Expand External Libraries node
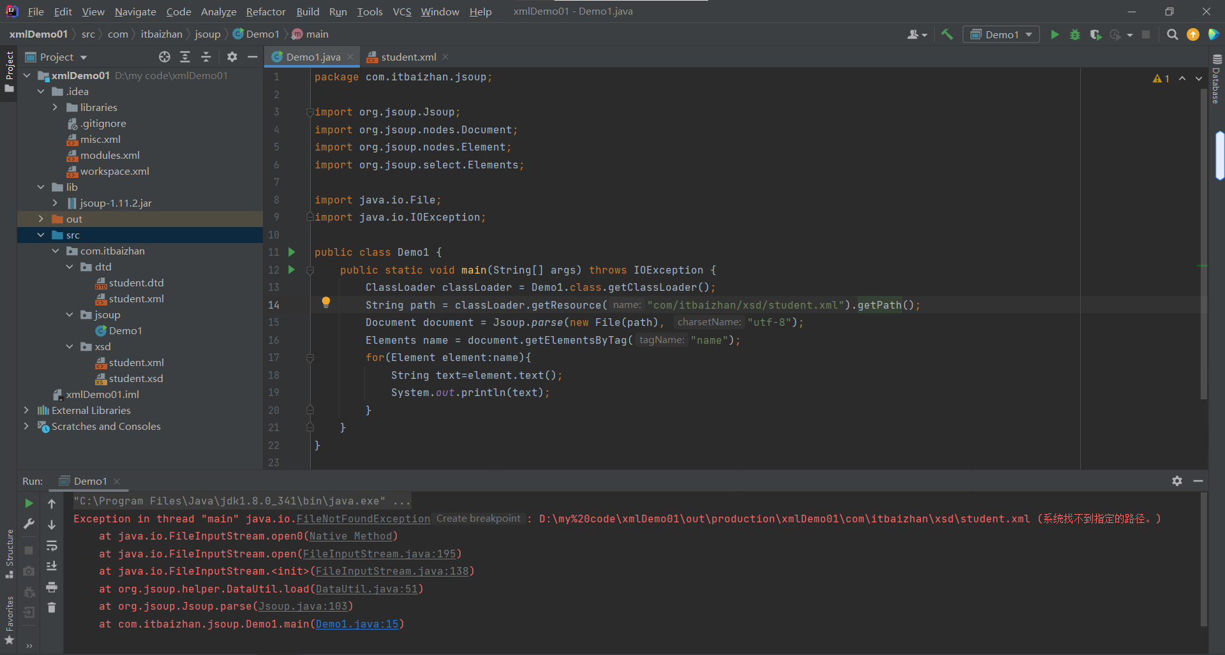Screen dimensions: 1225x655 (x=26, y=410)
